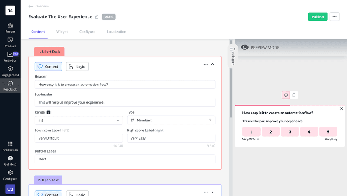Open the Production environment switcher
The height and width of the screenshot is (196, 347).
pyautogui.click(x=10, y=147)
